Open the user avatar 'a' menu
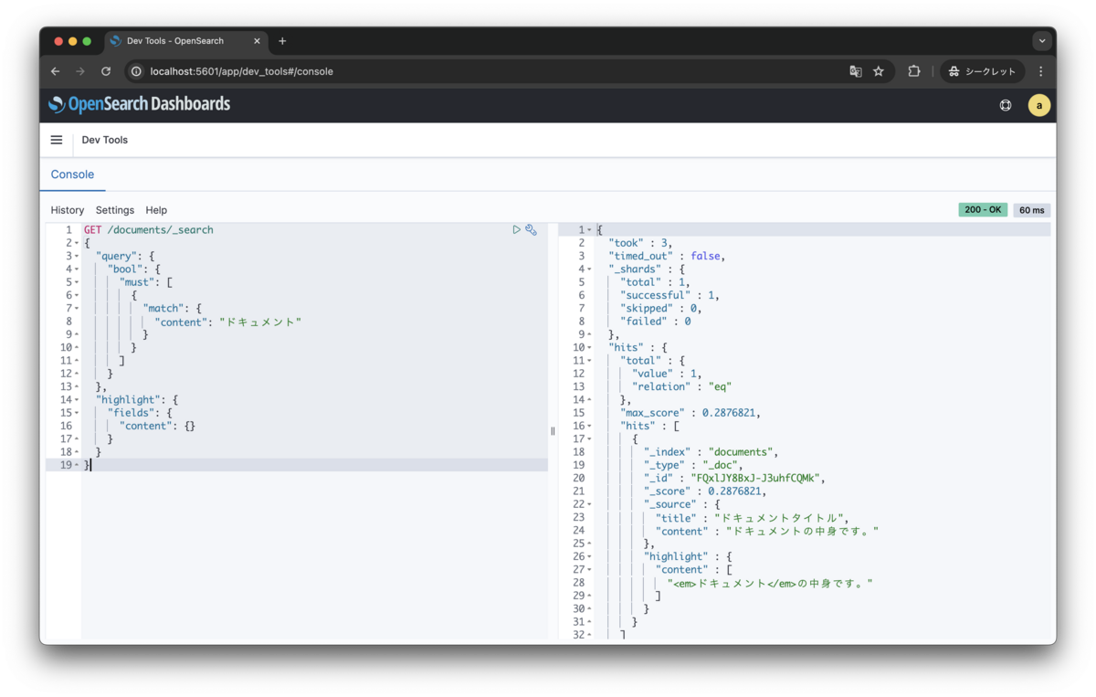Image resolution: width=1096 pixels, height=697 pixels. click(1038, 105)
